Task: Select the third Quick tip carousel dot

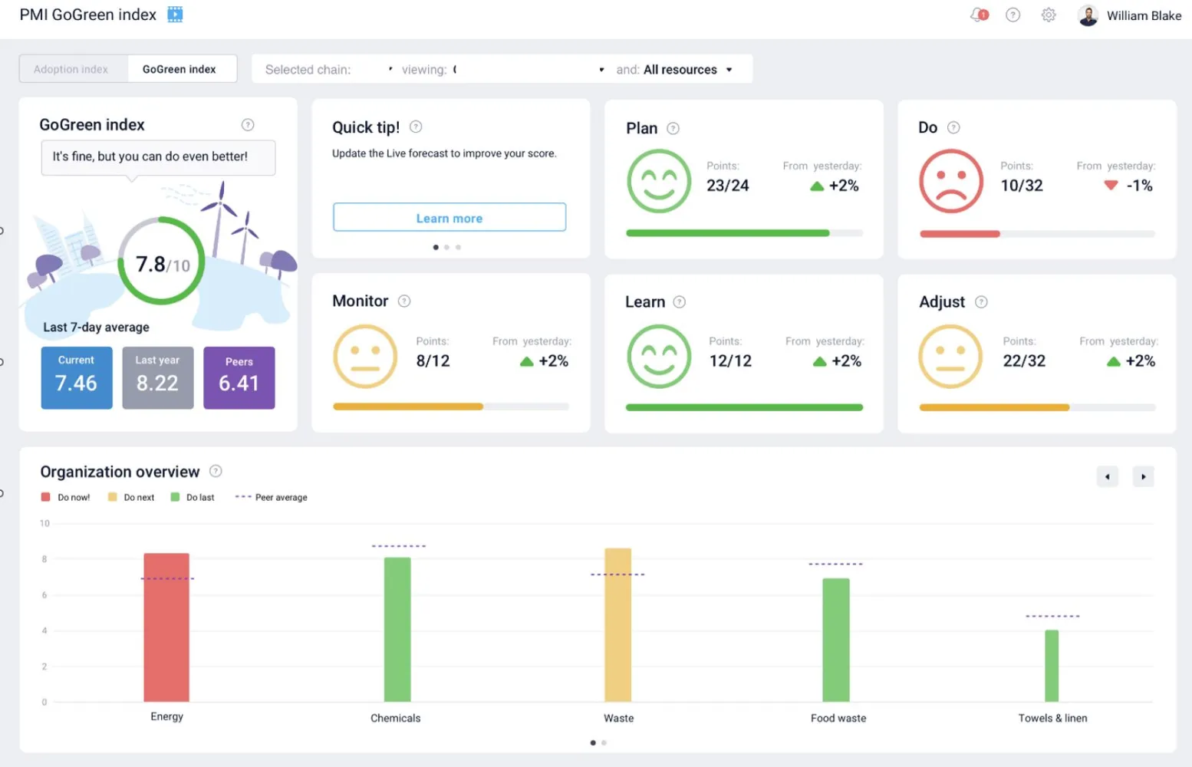Action: pos(458,247)
